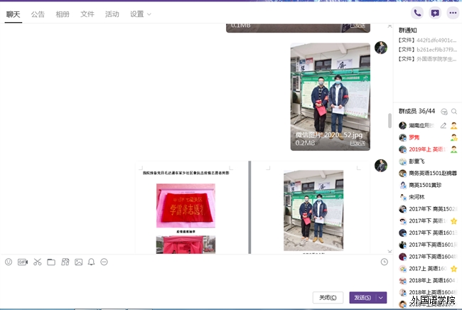The height and width of the screenshot is (310, 462).
Task: Open the file notice 442f1dfc4901c
Action: tap(427, 40)
